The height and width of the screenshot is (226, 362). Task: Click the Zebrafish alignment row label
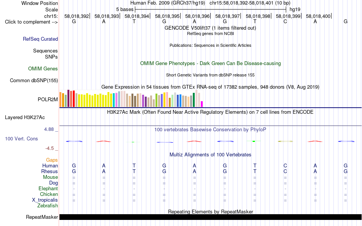[x=48, y=205]
